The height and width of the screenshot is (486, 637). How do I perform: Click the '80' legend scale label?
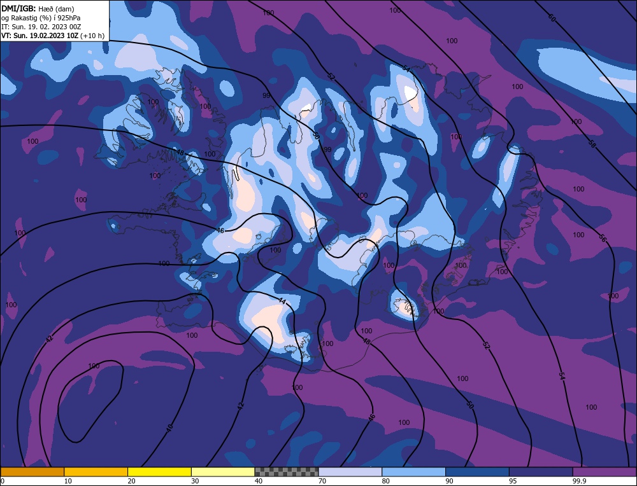[385, 481]
